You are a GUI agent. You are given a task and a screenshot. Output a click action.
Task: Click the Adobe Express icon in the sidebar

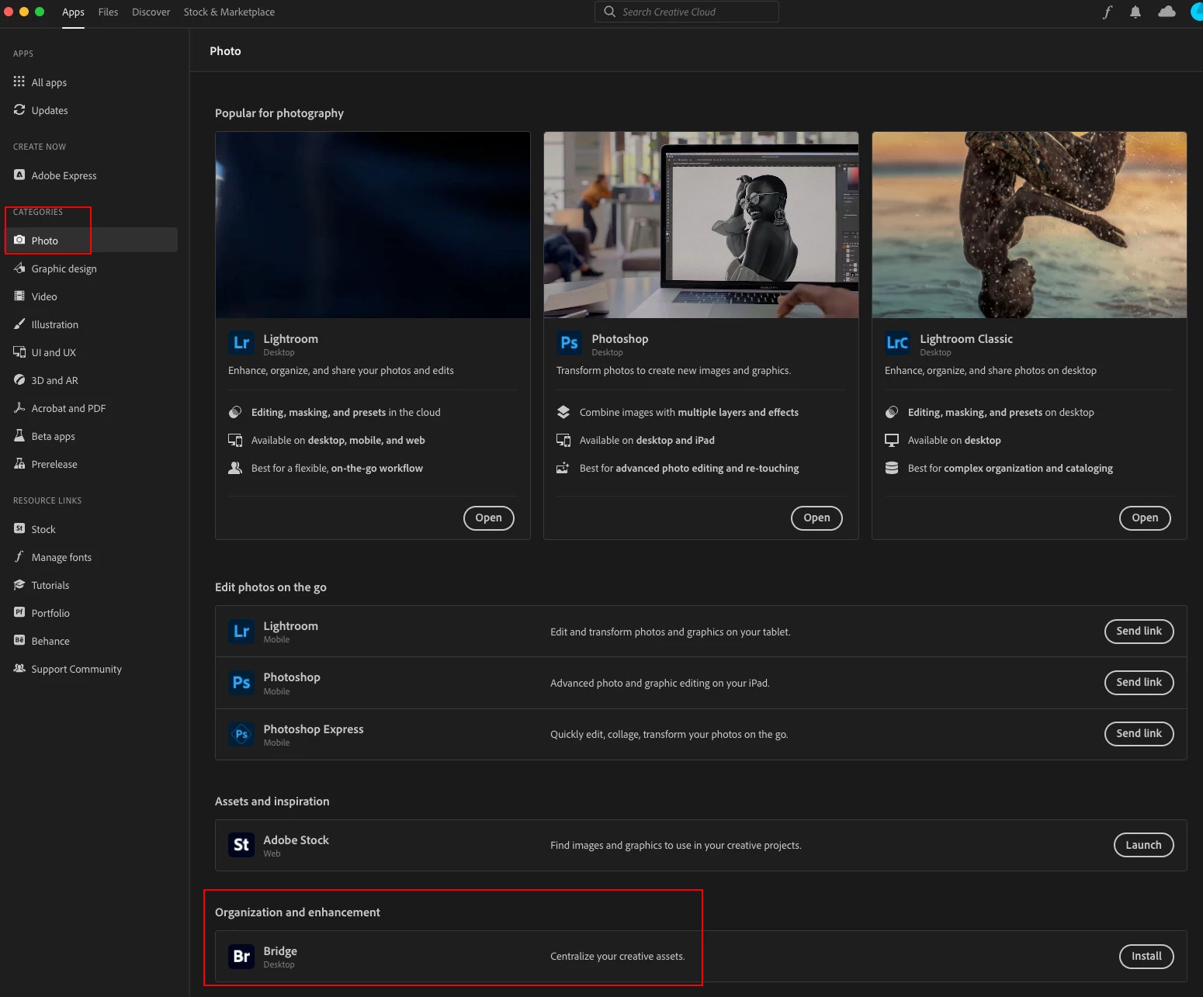(x=19, y=175)
